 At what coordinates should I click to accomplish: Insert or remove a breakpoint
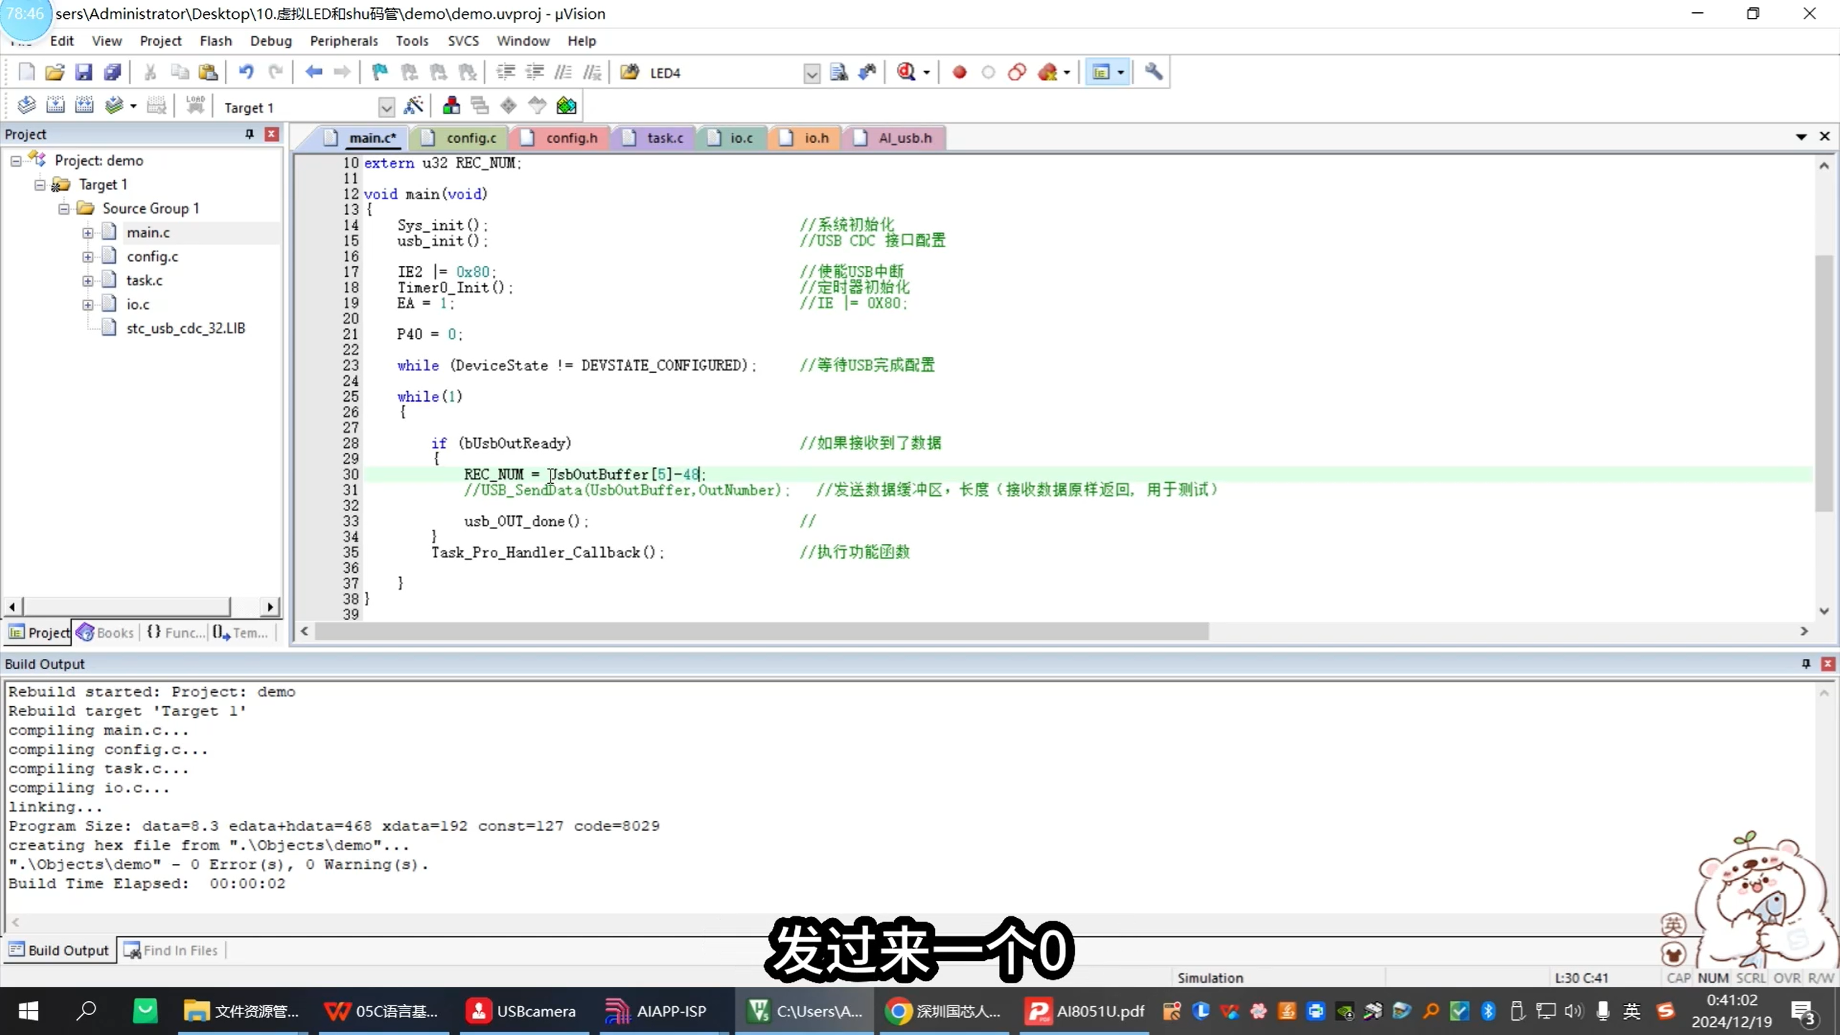pos(959,72)
